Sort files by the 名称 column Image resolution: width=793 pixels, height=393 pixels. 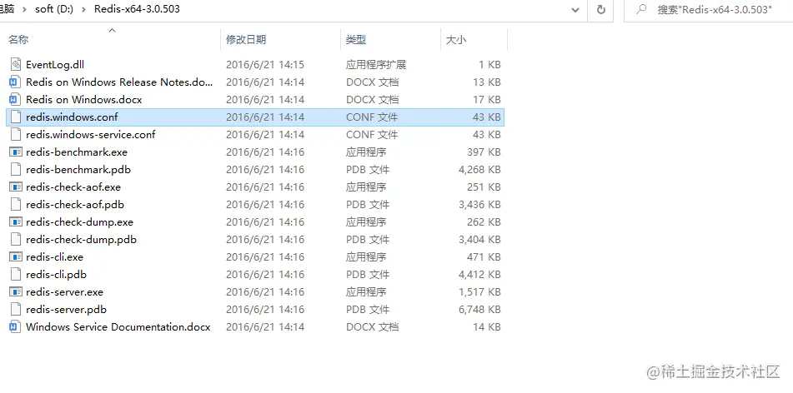click(18, 39)
